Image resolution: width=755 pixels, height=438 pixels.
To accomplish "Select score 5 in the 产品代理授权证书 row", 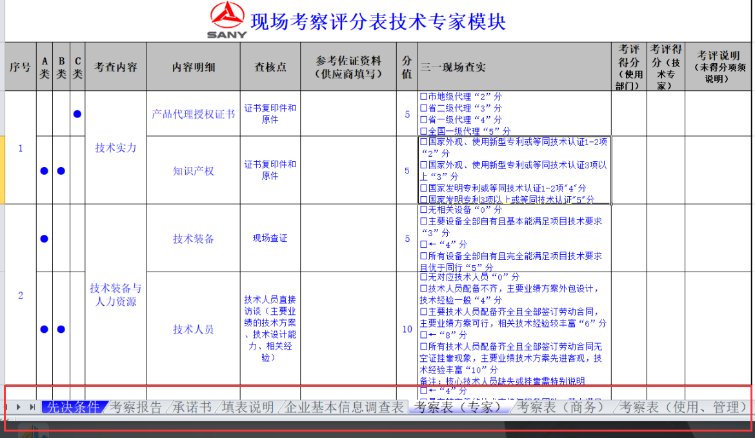I will (407, 115).
